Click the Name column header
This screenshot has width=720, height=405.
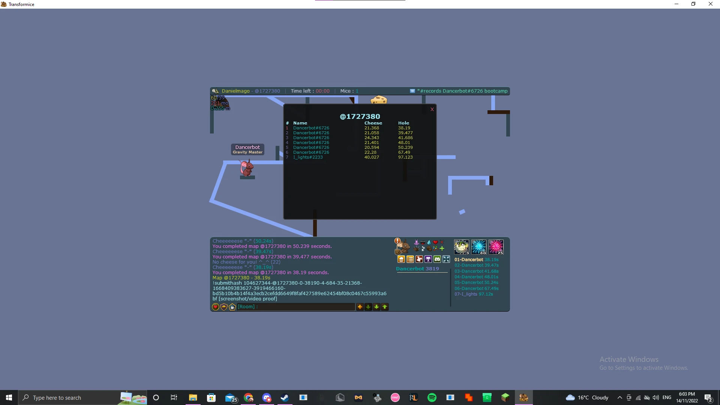tap(300, 123)
